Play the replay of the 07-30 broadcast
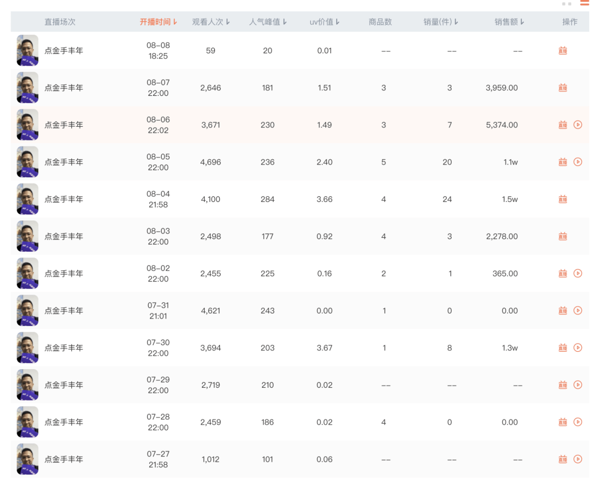This screenshot has height=483, width=606. click(x=578, y=348)
